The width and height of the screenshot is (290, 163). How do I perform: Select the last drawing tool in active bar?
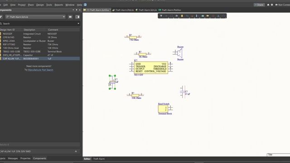tap(223, 16)
